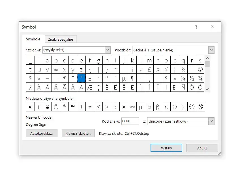Pick the paragraph mark ¶ in the grid
The height and width of the screenshot is (174, 238).
pos(132,78)
